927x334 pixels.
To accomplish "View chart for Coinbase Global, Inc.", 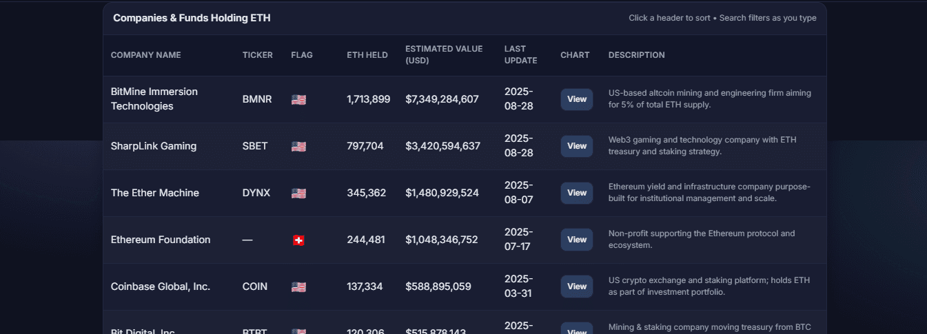I will click(577, 286).
